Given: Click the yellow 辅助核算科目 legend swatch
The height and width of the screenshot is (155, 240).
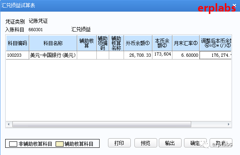Looking at the screenshot, I should 59,144.
